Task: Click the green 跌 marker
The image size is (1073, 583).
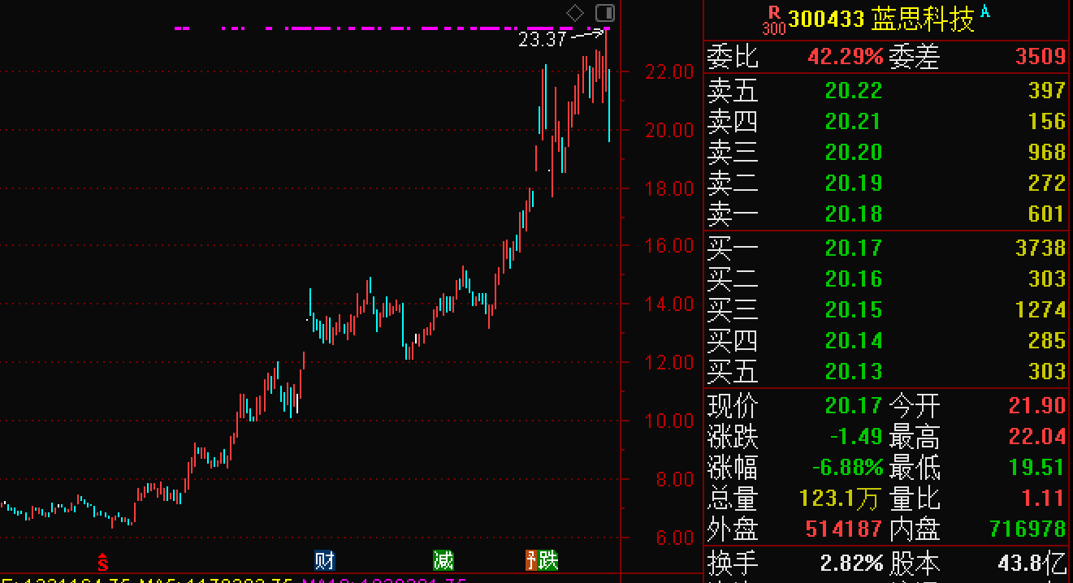Action: tap(549, 560)
